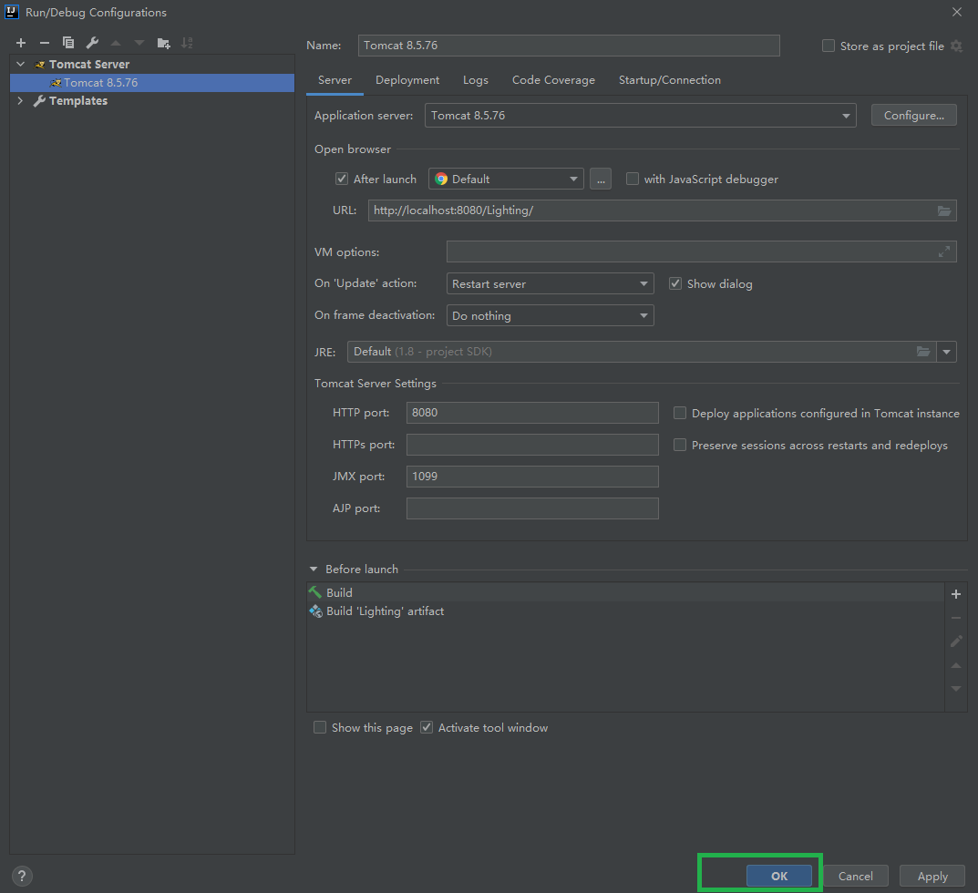Click the Apply button

tap(932, 877)
